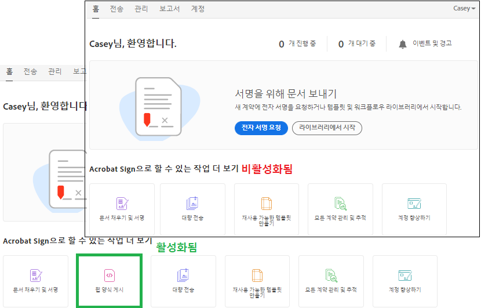This screenshot has width=481, height=308.
Task: View the 0개 대기 중 counter
Action: (x=357, y=44)
